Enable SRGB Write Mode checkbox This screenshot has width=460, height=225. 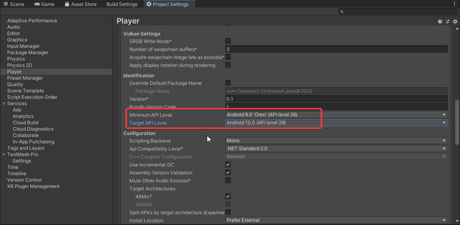coord(228,41)
